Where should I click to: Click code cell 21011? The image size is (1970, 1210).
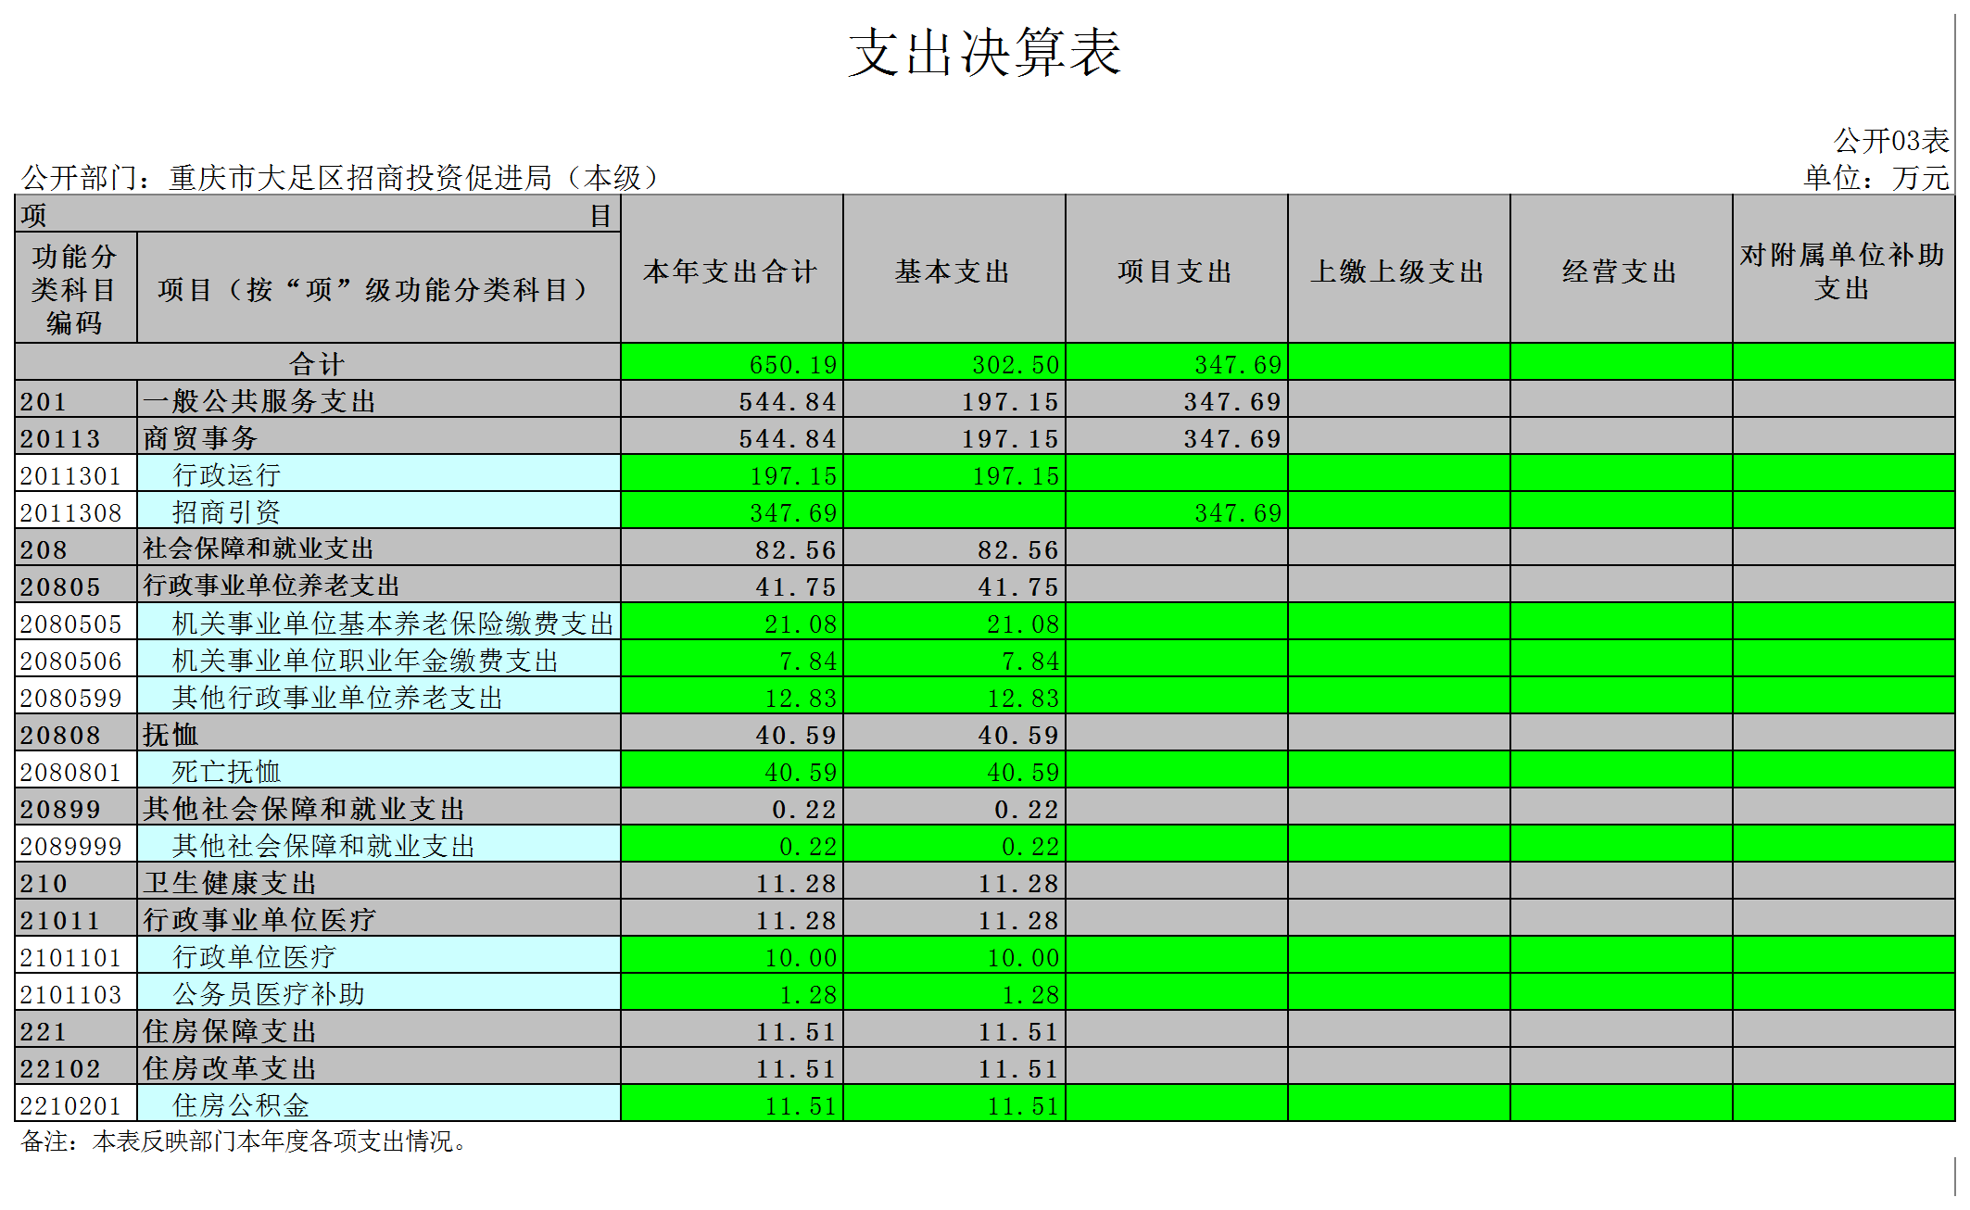coord(76,918)
